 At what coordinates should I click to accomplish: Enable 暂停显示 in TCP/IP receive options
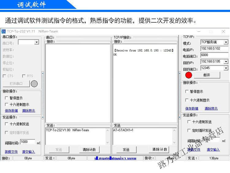click(x=187, y=91)
